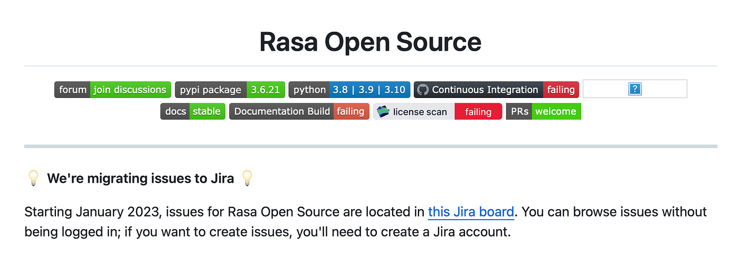
Task: Click the empty bordered box around broken image
Action: (635, 89)
